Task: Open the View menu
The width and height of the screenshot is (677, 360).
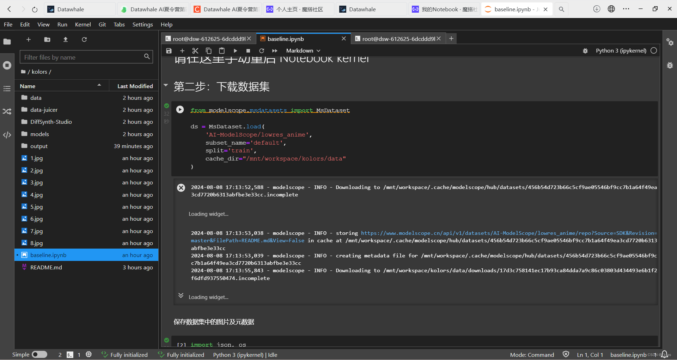Action: (x=43, y=25)
